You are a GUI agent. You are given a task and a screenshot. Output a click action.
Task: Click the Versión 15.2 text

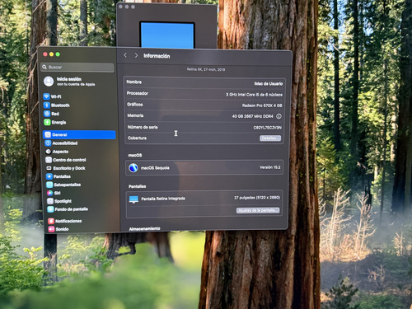(x=270, y=167)
